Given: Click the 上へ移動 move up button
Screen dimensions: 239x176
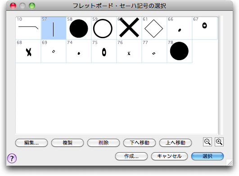Looking at the screenshot, I should (x=176, y=143).
